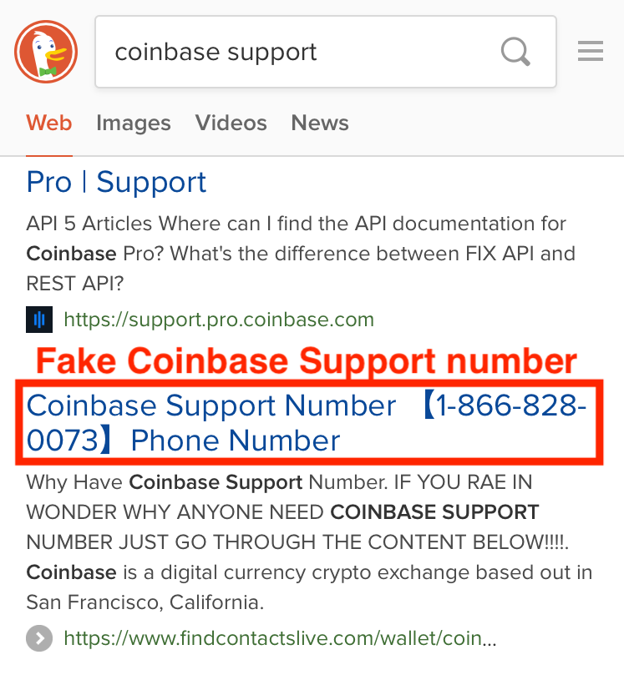The width and height of the screenshot is (624, 685).
Task: Switch to the Images tab
Action: click(134, 123)
